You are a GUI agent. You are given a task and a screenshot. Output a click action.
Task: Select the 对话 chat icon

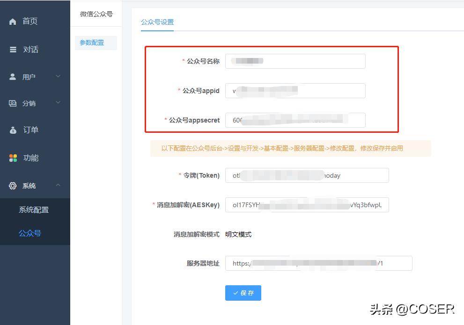pos(13,49)
